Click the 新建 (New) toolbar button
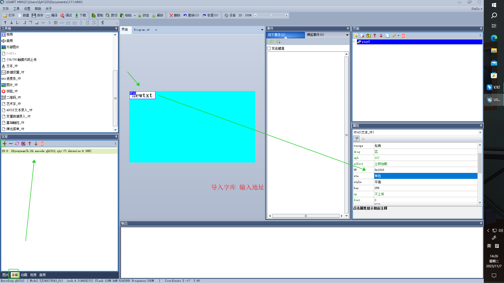 point(24,15)
